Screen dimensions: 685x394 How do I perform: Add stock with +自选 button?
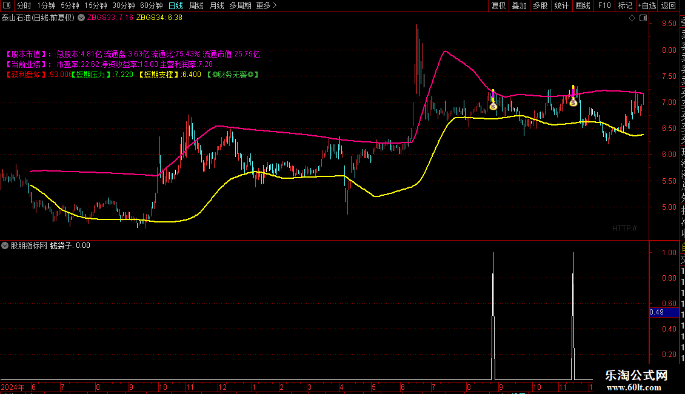tap(647, 5)
